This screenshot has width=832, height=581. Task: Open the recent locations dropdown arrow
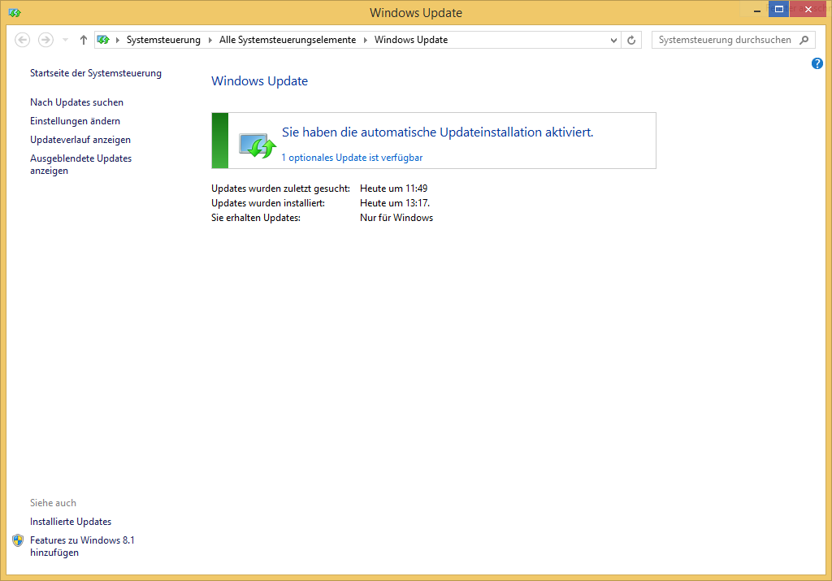[x=65, y=40]
